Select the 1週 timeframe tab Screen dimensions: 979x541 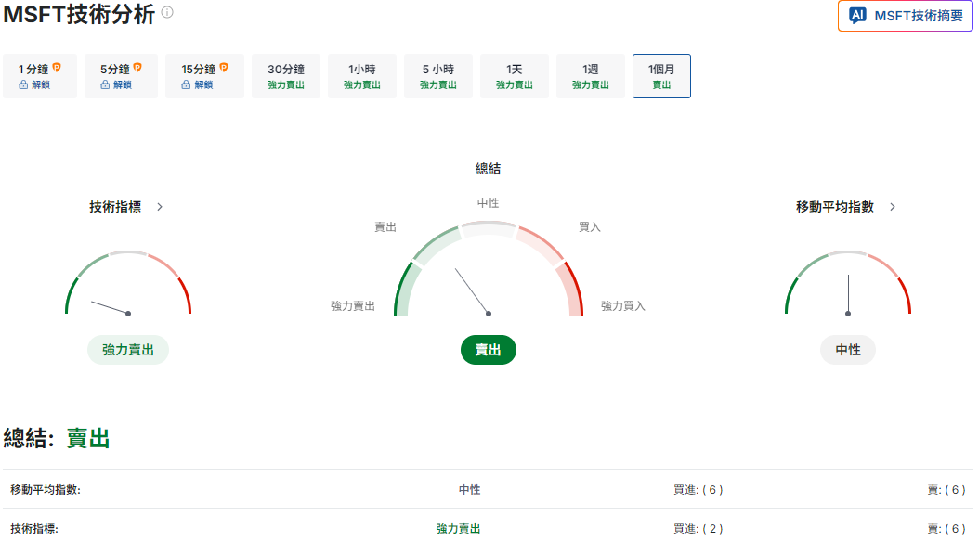click(590, 75)
